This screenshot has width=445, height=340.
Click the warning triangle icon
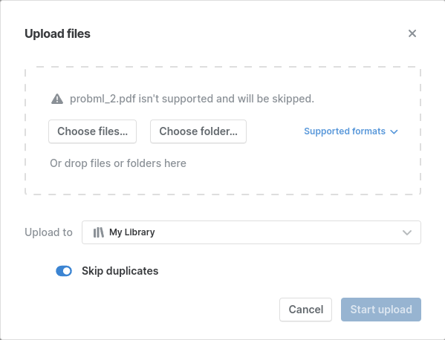[x=57, y=99]
